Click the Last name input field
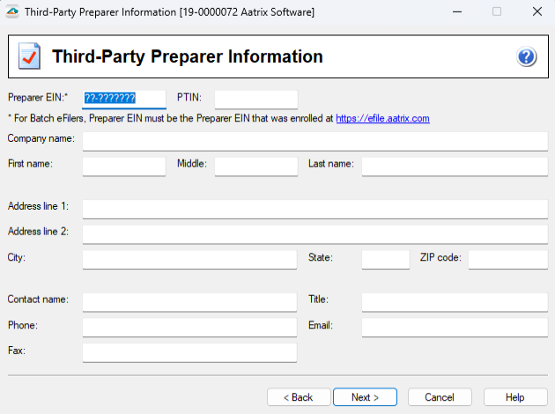Image resolution: width=555 pixels, height=414 pixels. 454,166
